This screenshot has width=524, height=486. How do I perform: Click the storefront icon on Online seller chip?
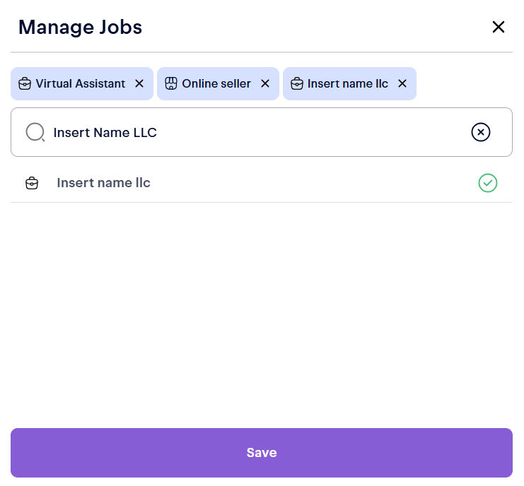point(170,83)
